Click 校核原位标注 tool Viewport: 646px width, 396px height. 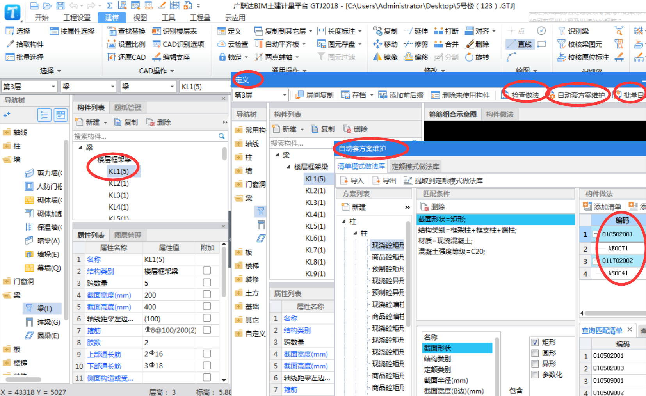584,57
